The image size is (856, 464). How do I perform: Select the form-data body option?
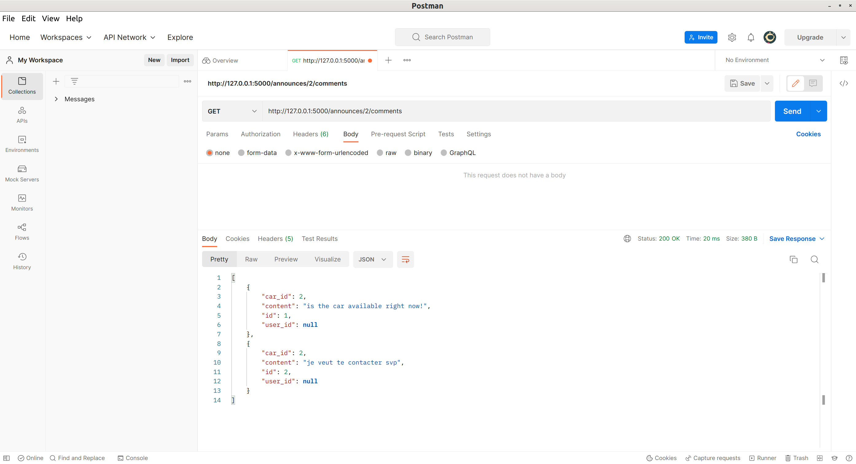[x=241, y=153]
